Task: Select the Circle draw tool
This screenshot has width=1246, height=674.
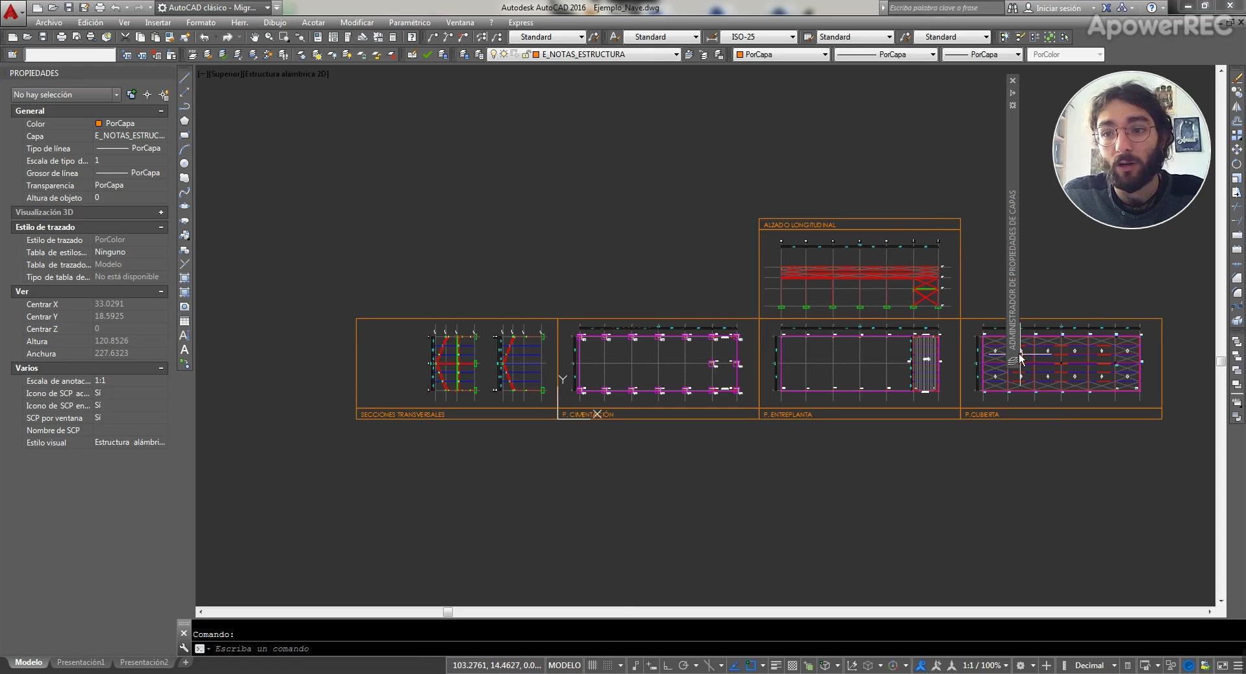Action: (x=184, y=164)
